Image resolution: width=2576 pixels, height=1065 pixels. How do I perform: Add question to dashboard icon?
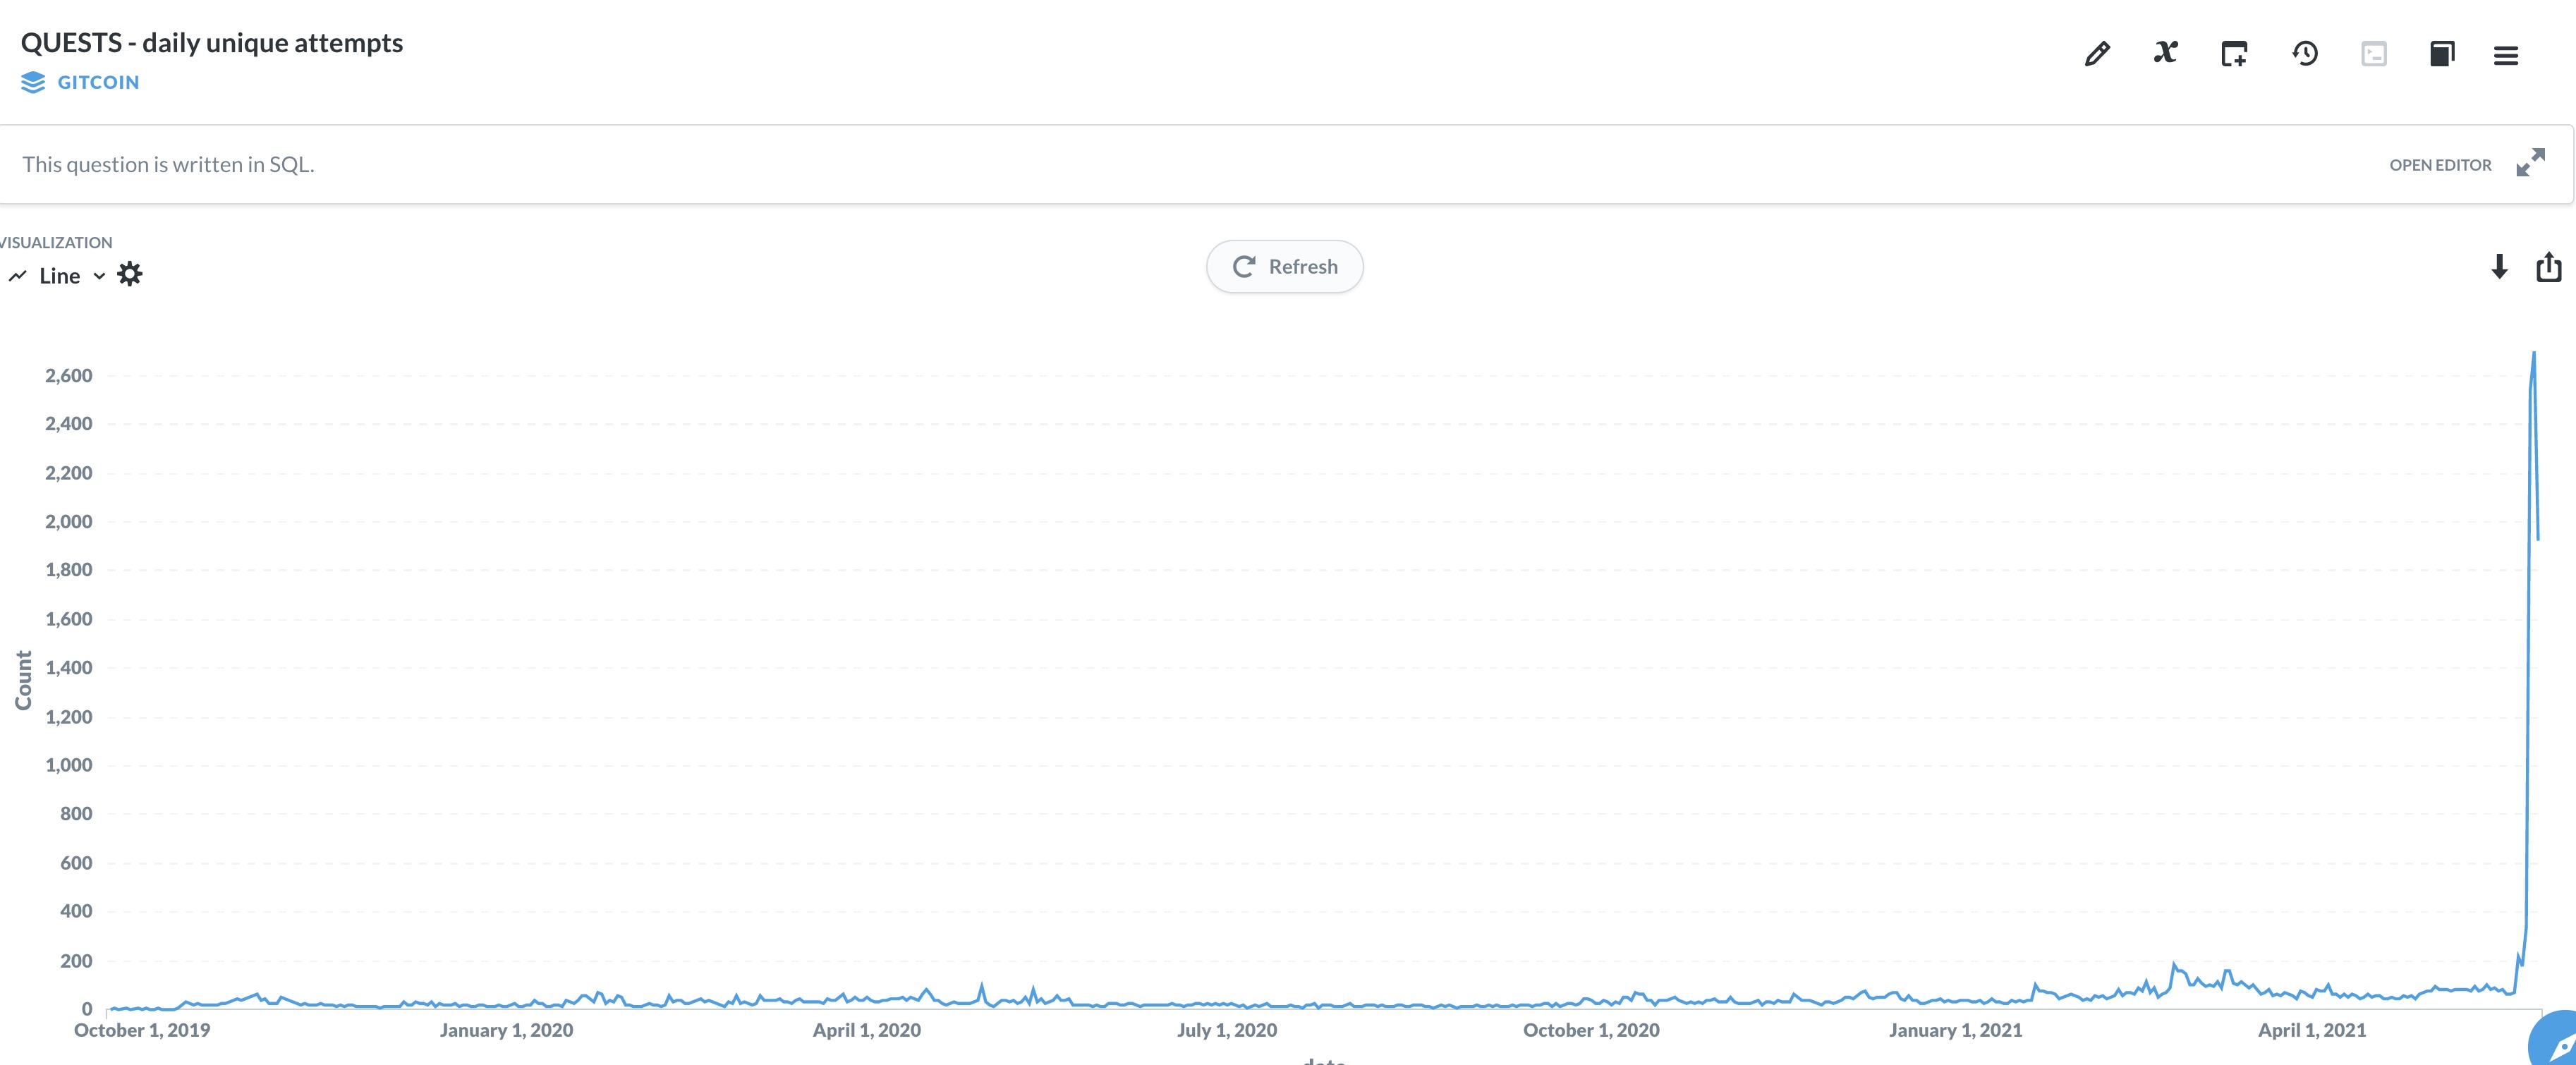2234,54
